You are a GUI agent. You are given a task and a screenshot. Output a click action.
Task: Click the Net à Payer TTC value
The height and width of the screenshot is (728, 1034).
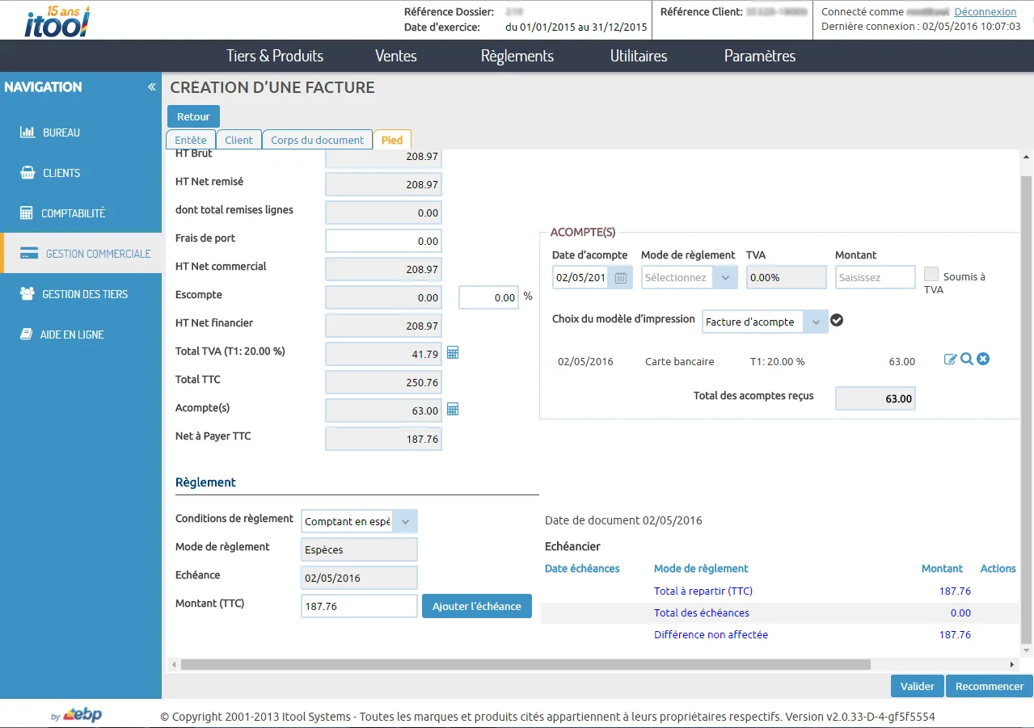[383, 439]
